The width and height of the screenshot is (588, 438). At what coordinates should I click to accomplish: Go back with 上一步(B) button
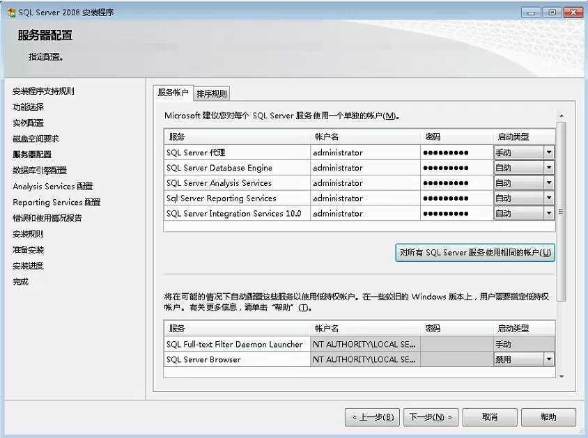tap(372, 417)
